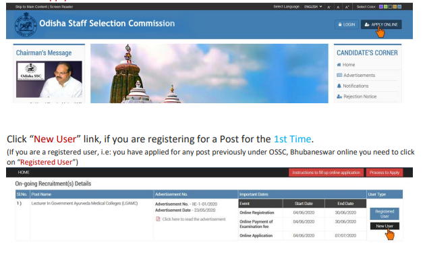425x253 pixels.
Task: Click the New User button
Action: pos(385,226)
